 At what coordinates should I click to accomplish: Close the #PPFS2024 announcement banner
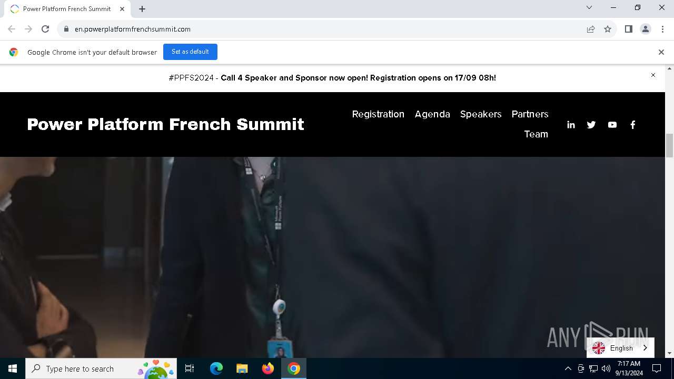[x=653, y=75]
